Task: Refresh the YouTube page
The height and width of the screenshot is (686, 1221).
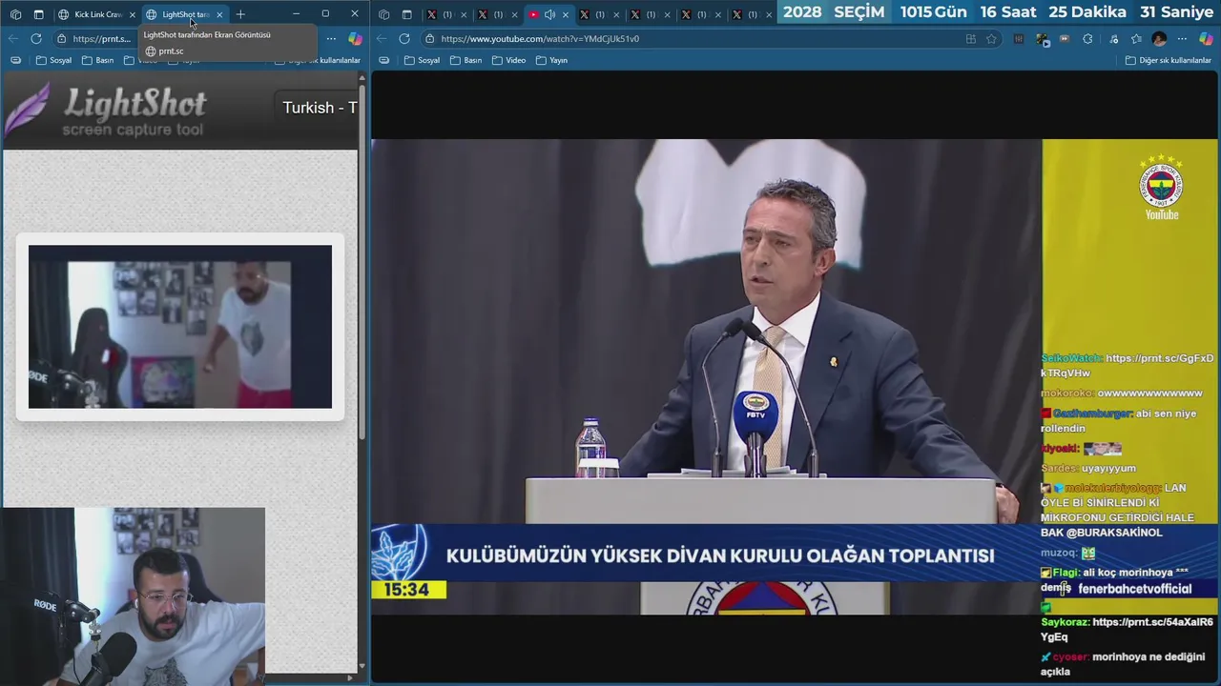Action: point(404,39)
